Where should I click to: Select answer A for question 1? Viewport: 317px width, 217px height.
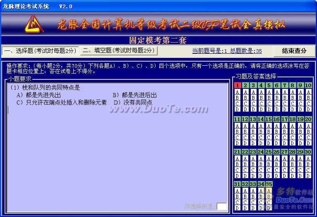pyautogui.click(x=238, y=92)
